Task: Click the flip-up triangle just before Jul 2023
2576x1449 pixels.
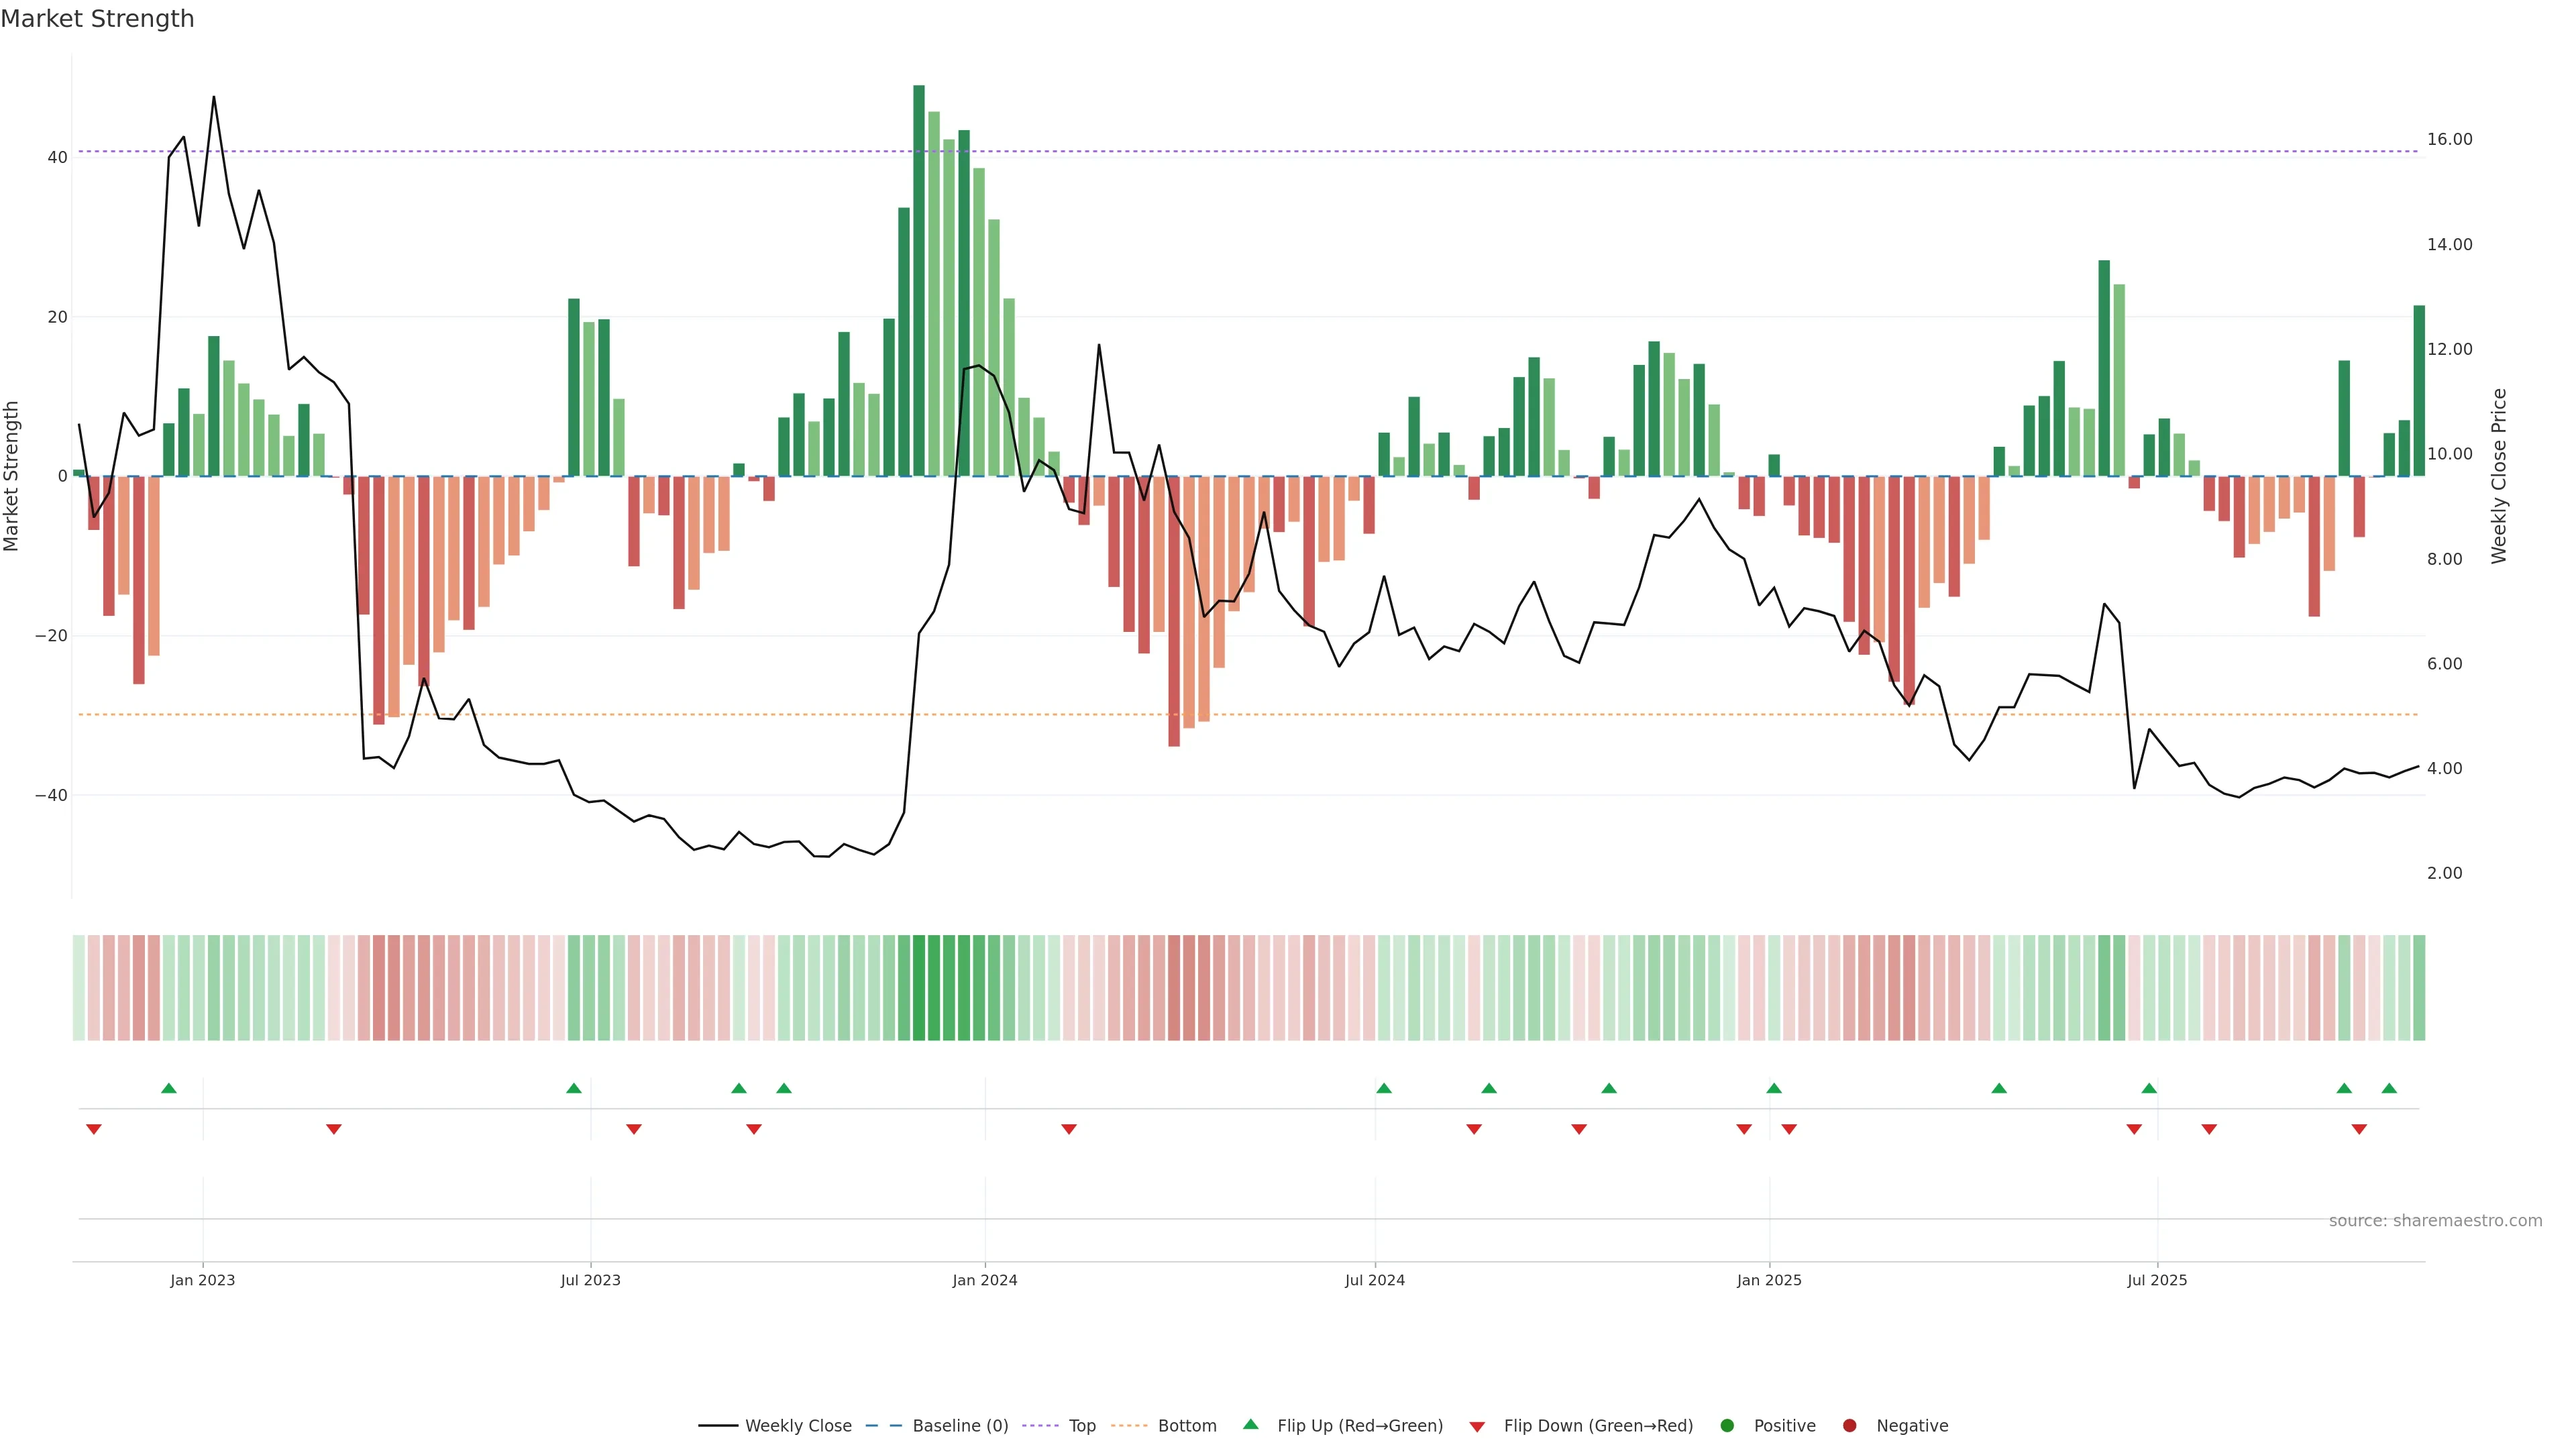Action: coord(574,1088)
